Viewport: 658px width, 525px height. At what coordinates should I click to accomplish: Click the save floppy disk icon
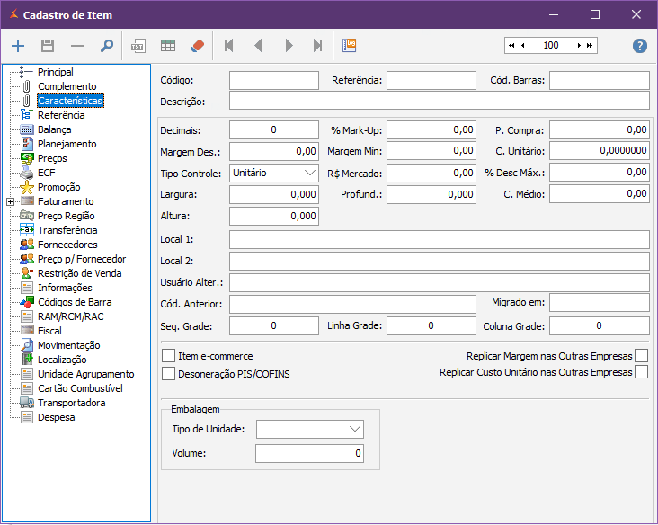(x=48, y=46)
